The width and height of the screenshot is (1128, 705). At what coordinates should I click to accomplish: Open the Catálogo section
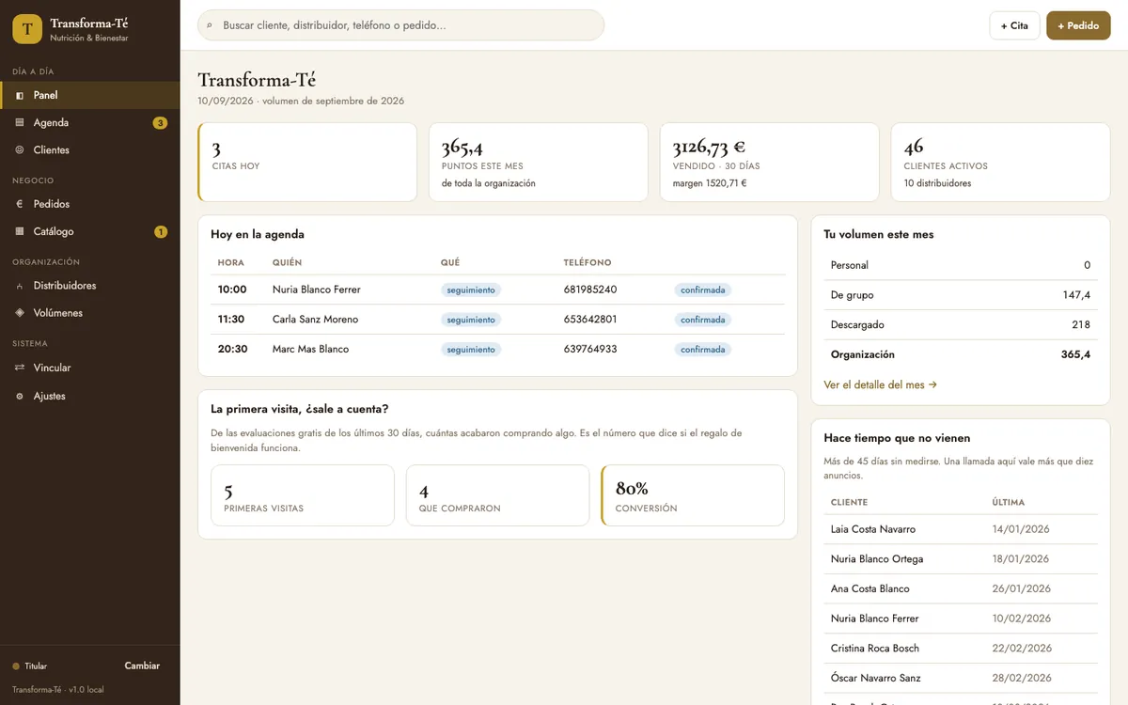point(89,231)
